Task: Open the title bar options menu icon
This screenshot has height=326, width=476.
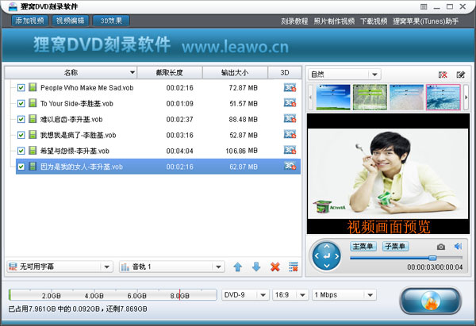Action: click(424, 6)
